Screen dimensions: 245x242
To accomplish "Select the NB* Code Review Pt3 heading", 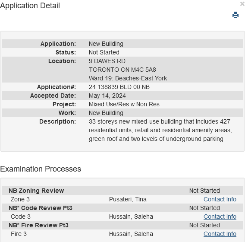I will click(41, 208).
